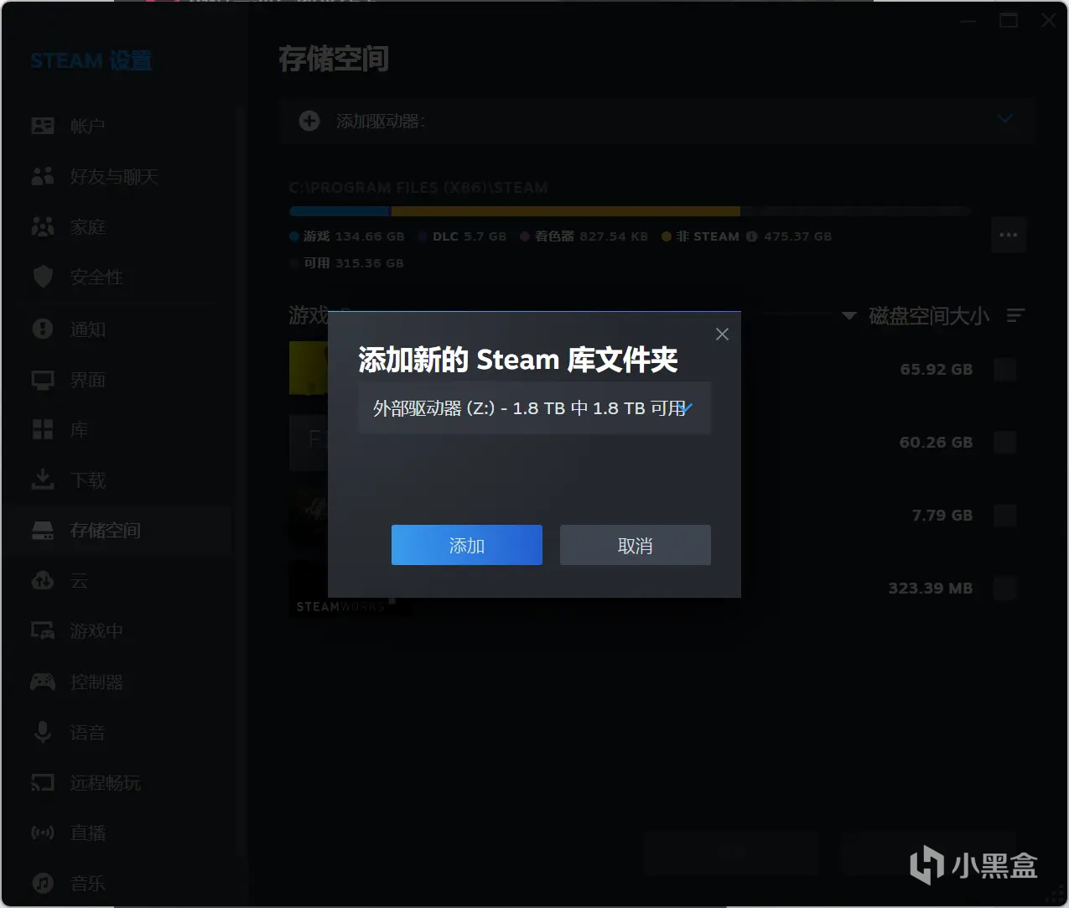Select the 游戏中 settings entry
Viewport: 1069px width, 908px height.
pos(117,630)
